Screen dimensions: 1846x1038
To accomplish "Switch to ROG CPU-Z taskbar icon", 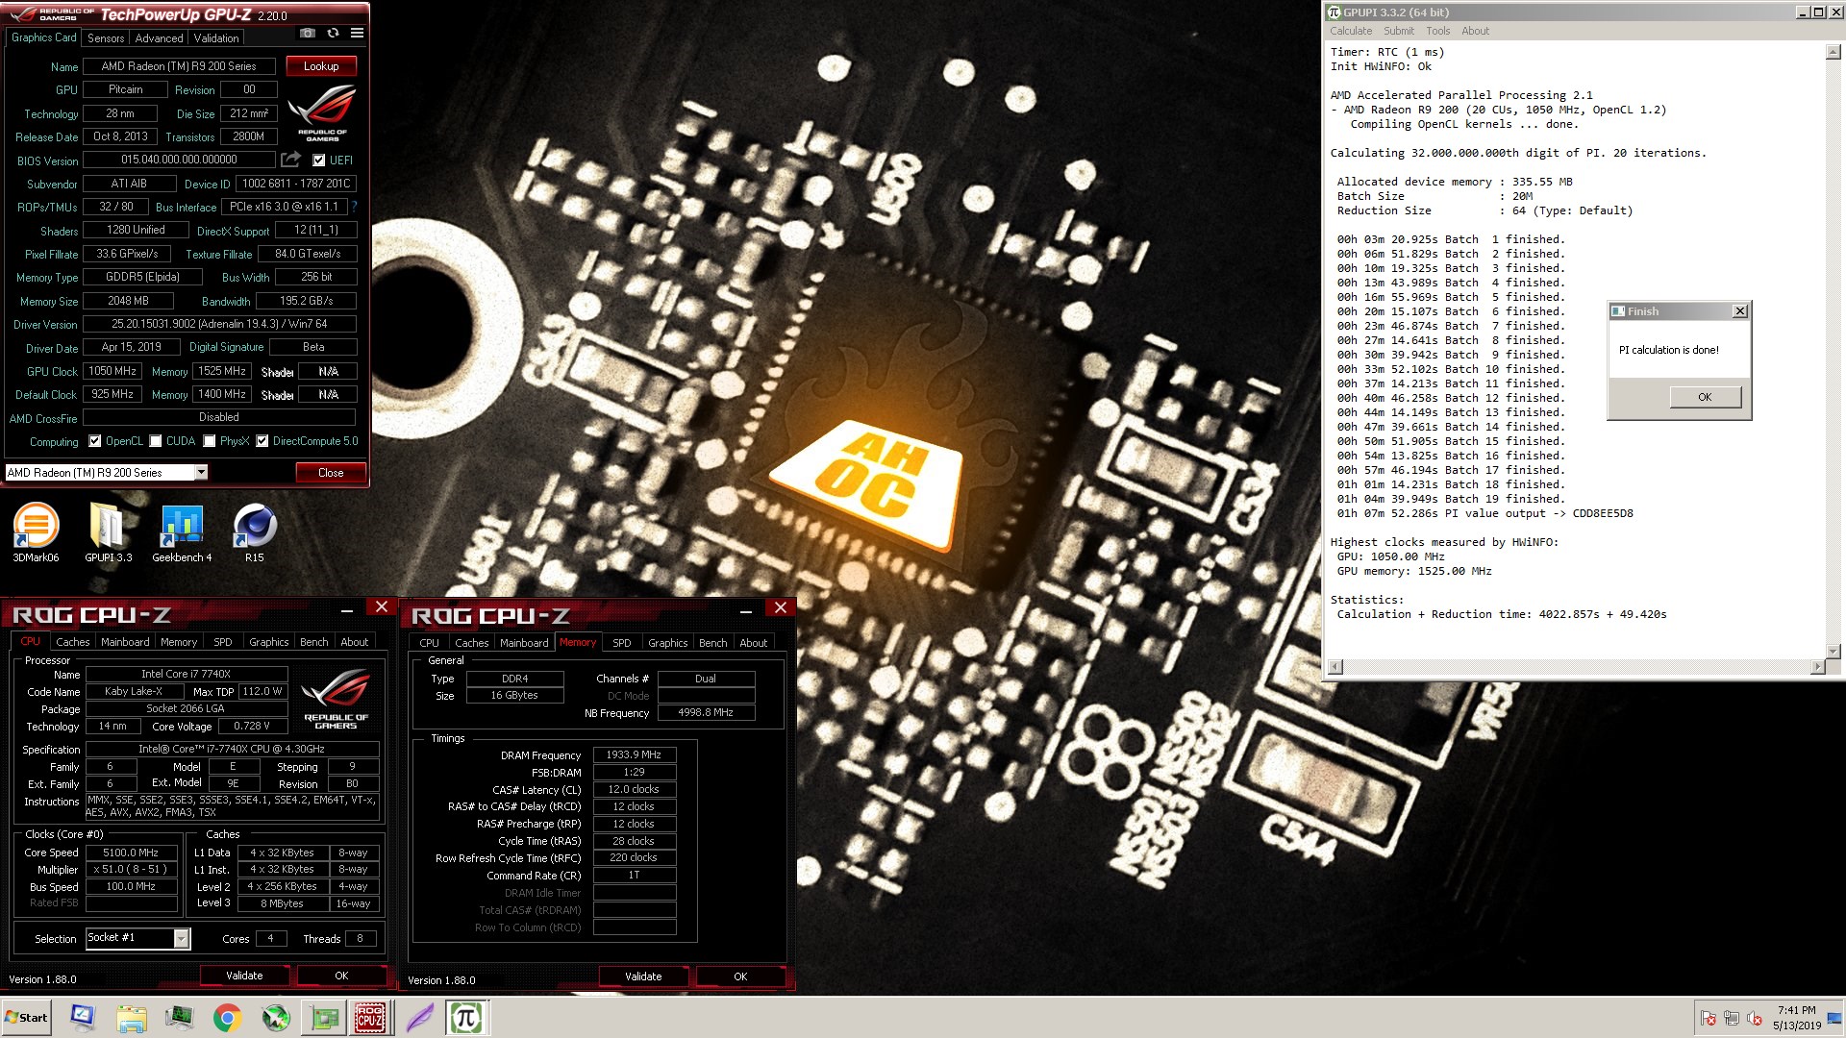I will pyautogui.click(x=370, y=1018).
